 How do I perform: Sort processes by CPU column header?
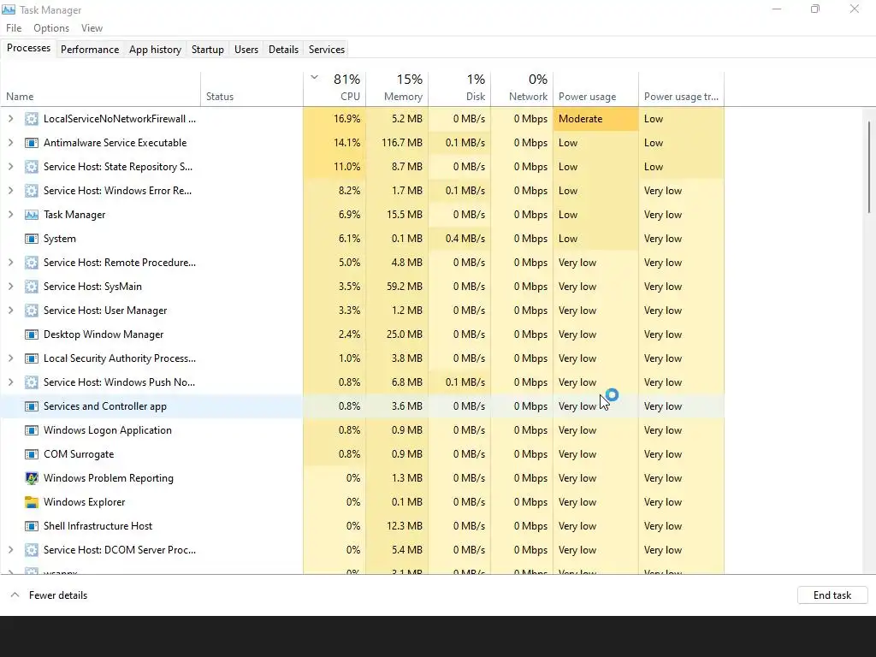[x=334, y=88]
